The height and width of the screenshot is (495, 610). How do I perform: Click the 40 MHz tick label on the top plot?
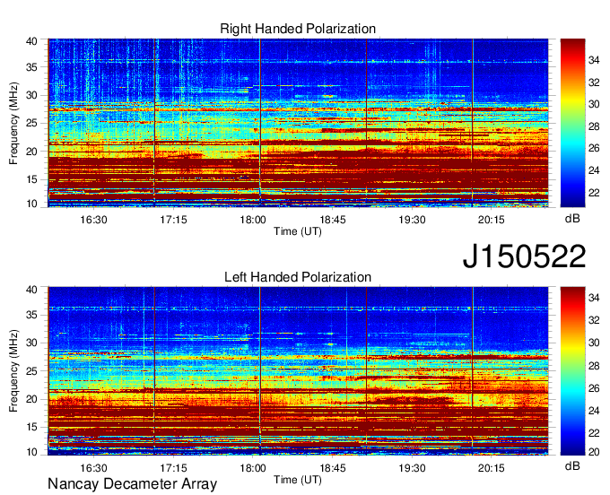(32, 41)
